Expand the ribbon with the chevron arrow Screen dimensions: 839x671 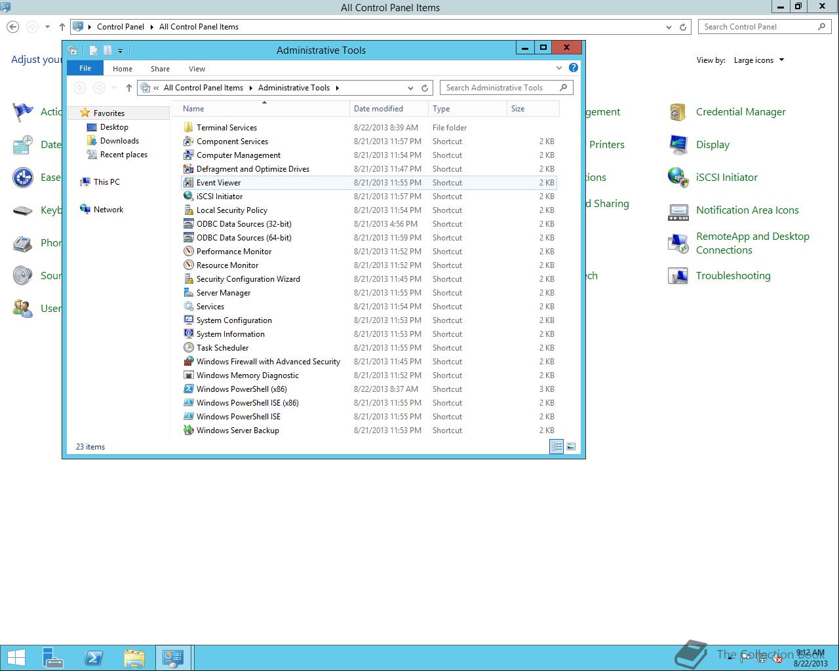click(x=559, y=67)
